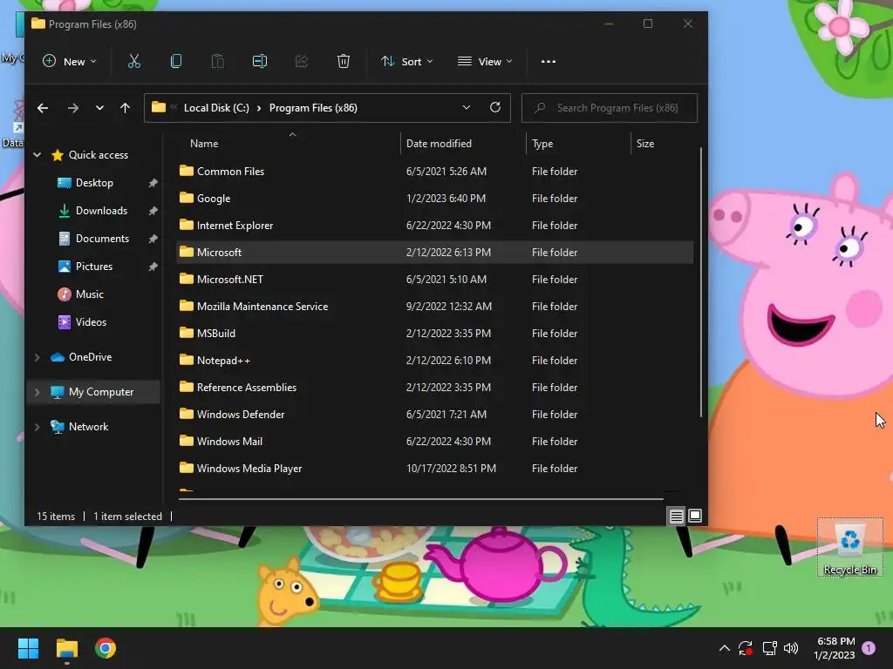Launch Google Chrome from the taskbar

(x=106, y=648)
